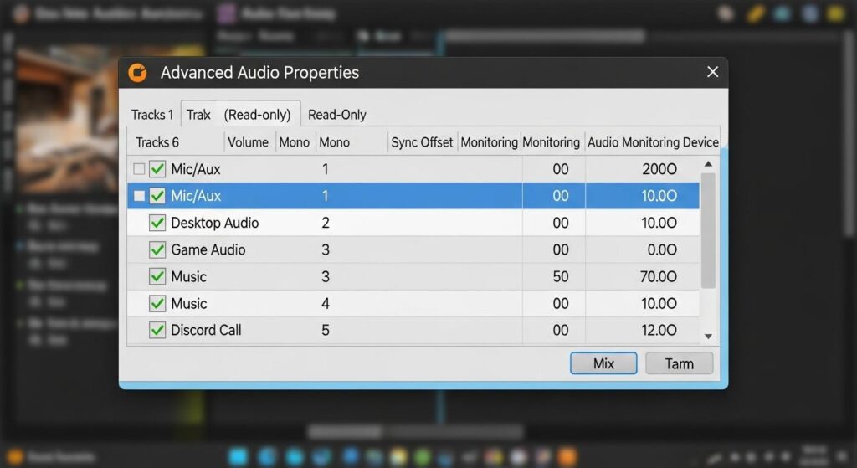Screen dimensions: 857x468
Task: Click the Tarn button
Action: click(680, 363)
